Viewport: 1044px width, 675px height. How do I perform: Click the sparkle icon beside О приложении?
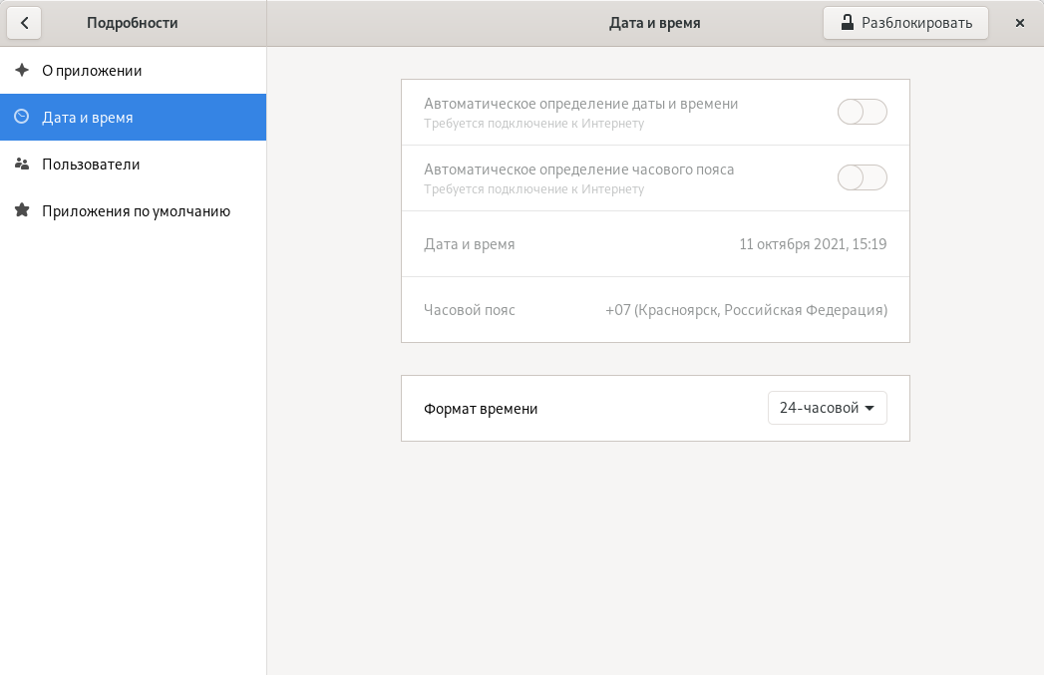(x=22, y=71)
